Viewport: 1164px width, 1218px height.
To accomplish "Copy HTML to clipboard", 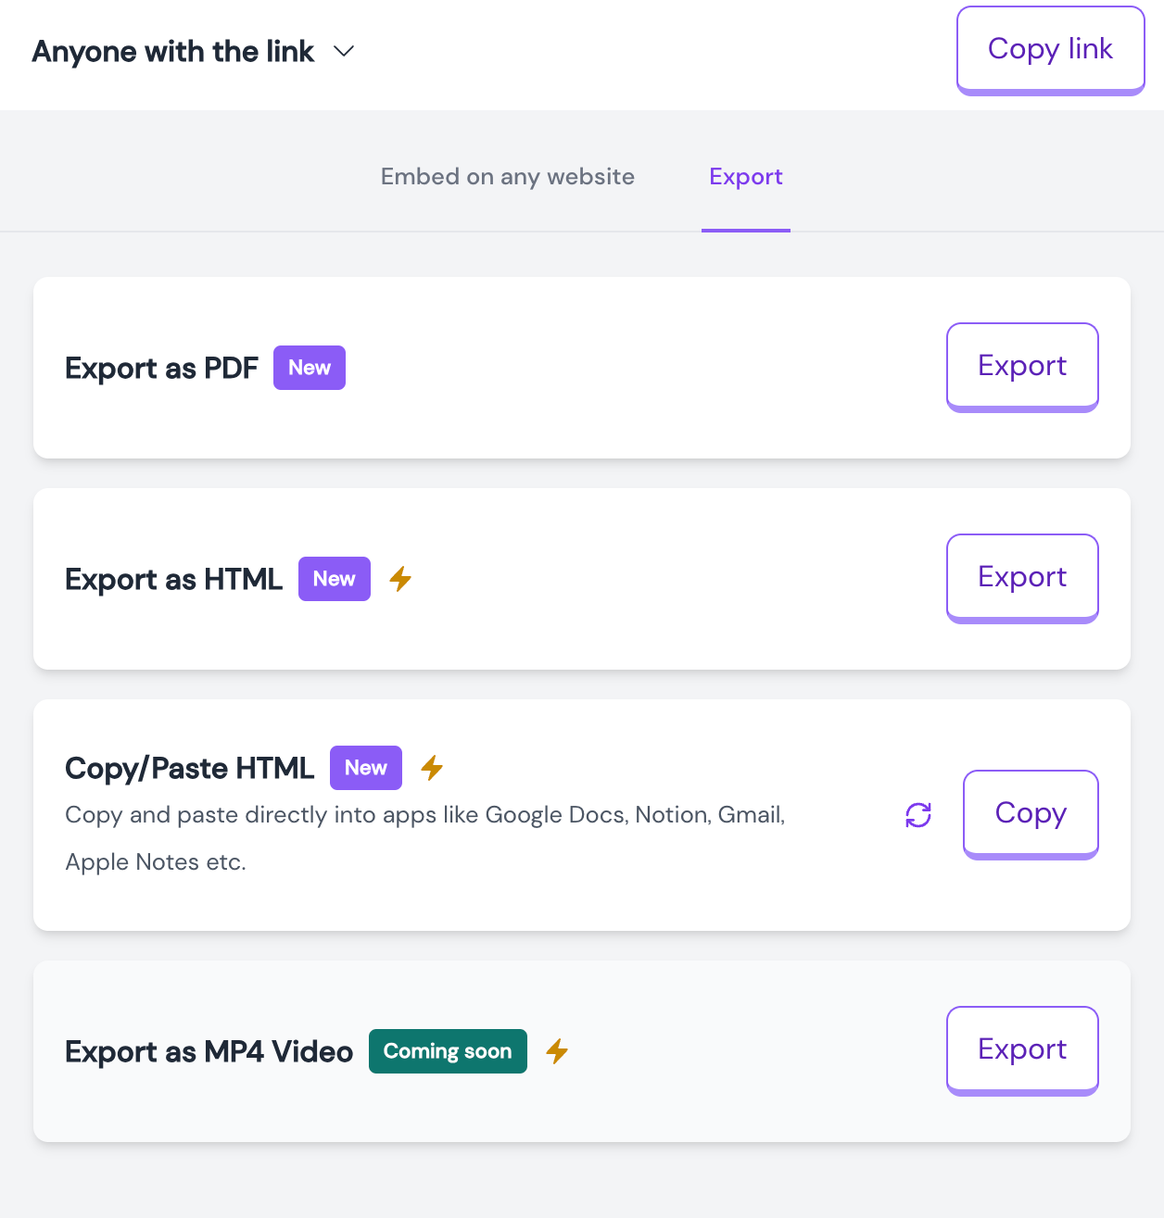I will pyautogui.click(x=1031, y=814).
